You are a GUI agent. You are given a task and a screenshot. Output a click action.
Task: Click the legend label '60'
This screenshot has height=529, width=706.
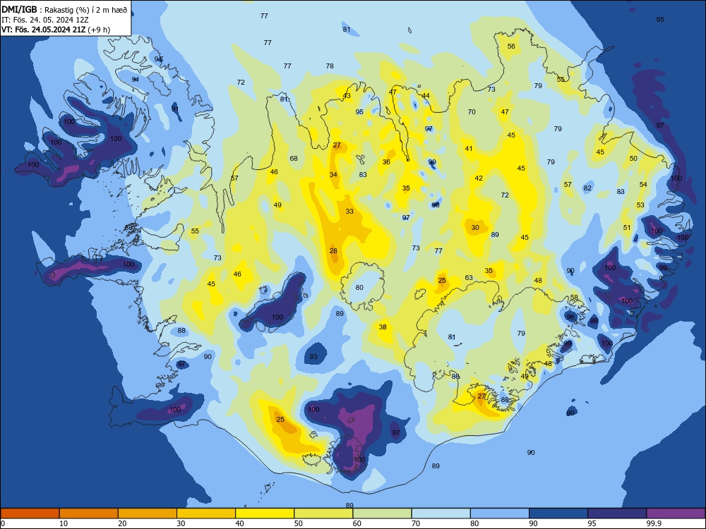point(357,523)
